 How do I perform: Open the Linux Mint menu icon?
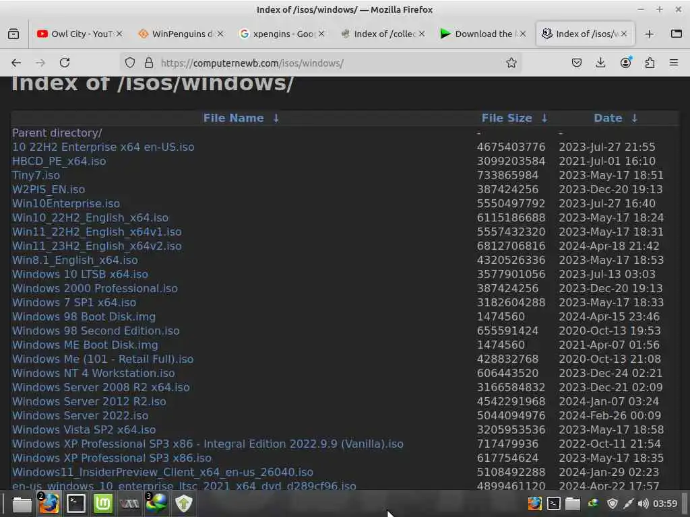(x=103, y=504)
